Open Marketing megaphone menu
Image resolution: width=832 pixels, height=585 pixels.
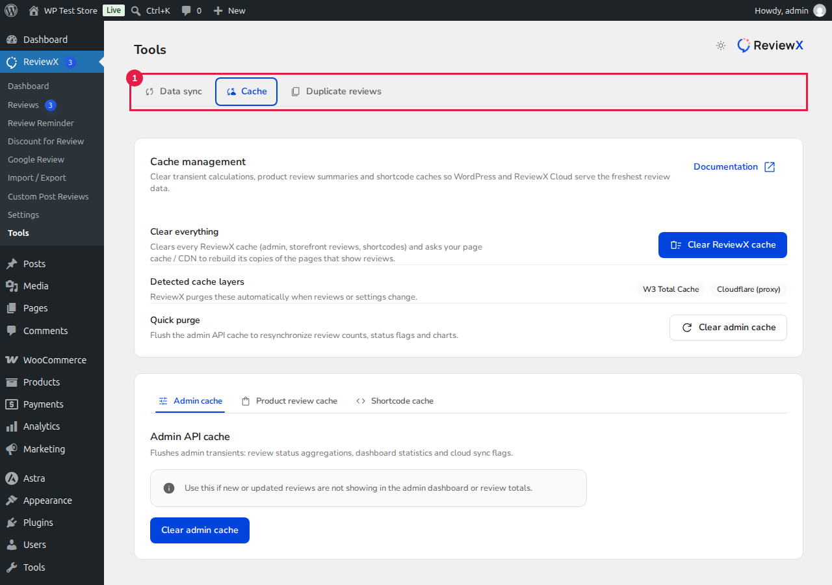pyautogui.click(x=12, y=449)
